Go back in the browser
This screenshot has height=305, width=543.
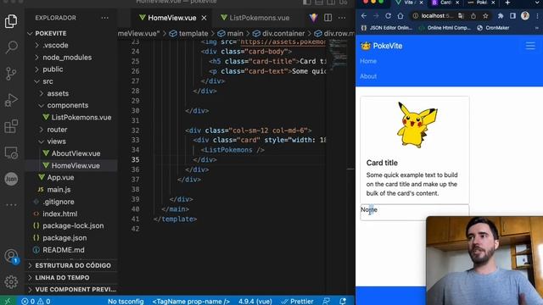[364, 16]
